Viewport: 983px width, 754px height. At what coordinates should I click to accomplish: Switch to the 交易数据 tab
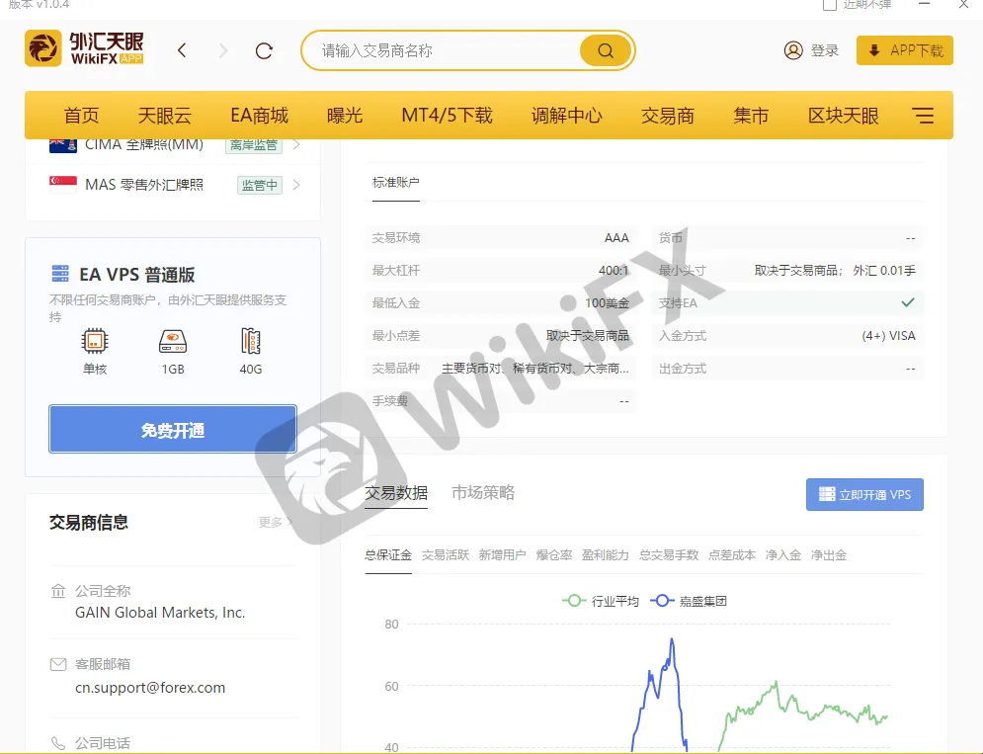tap(396, 493)
